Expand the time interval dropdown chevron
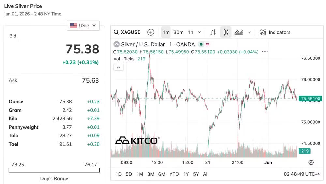 point(200,32)
